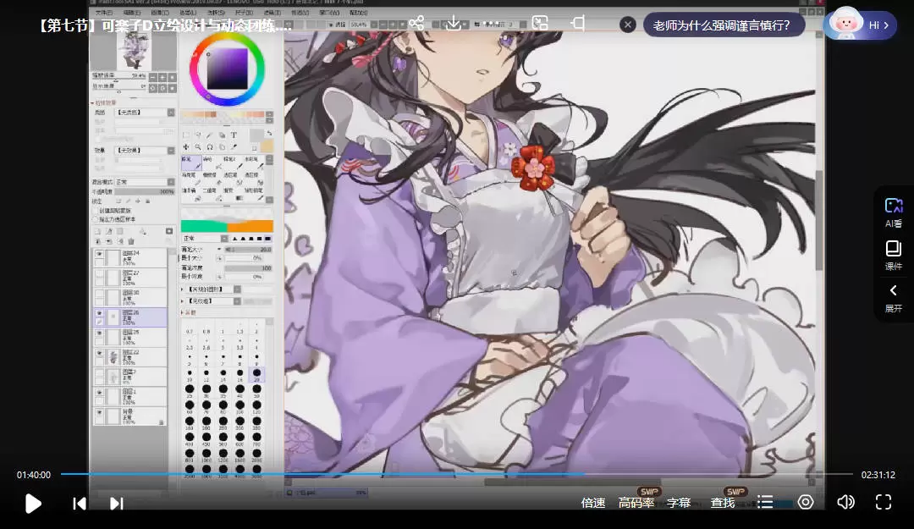The width and height of the screenshot is (914, 529).
Task: Click the 查找 search button
Action: tap(723, 503)
